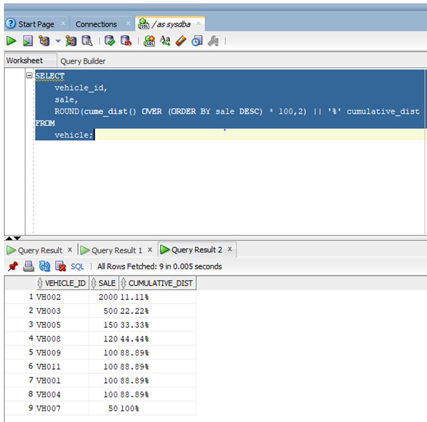Run the statement with the green arrow
Screen dimensions: 427x422
pyautogui.click(x=11, y=41)
